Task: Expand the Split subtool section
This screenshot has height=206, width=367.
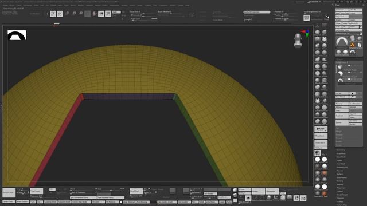Action: (x=338, y=128)
